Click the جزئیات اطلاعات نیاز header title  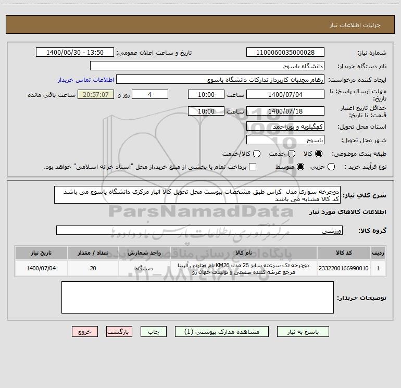click(355, 25)
